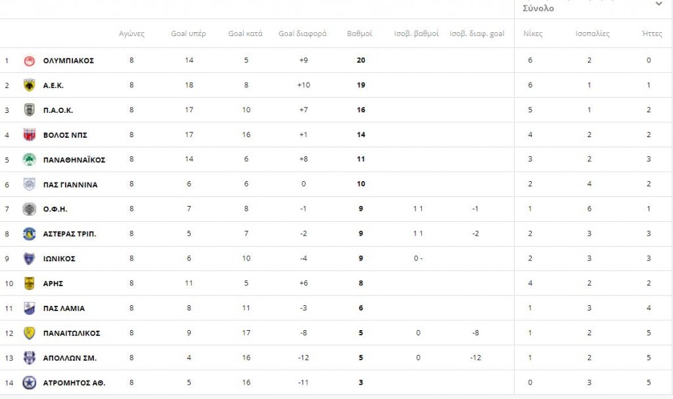This screenshot has width=673, height=399.
Task: Click the Aris yellow team crest
Action: point(29,283)
